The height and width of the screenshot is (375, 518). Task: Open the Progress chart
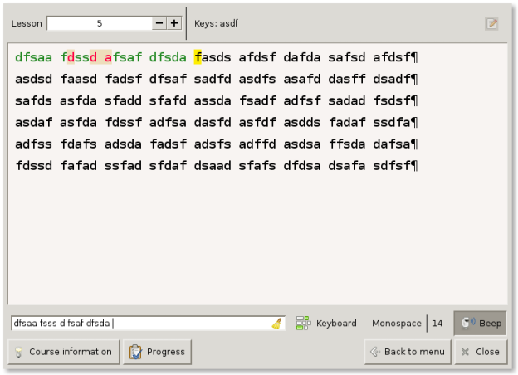coord(158,352)
